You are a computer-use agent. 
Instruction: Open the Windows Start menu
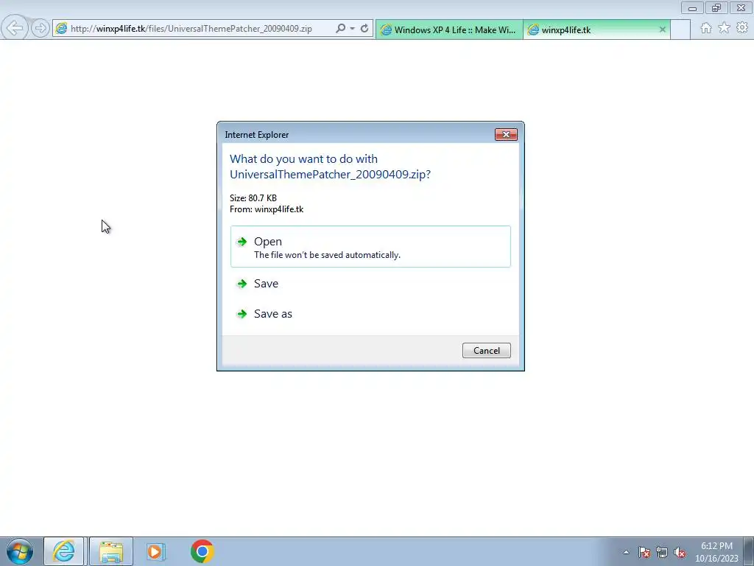20,551
